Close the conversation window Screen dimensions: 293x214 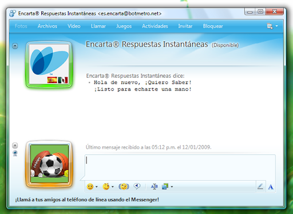[x=275, y=11]
